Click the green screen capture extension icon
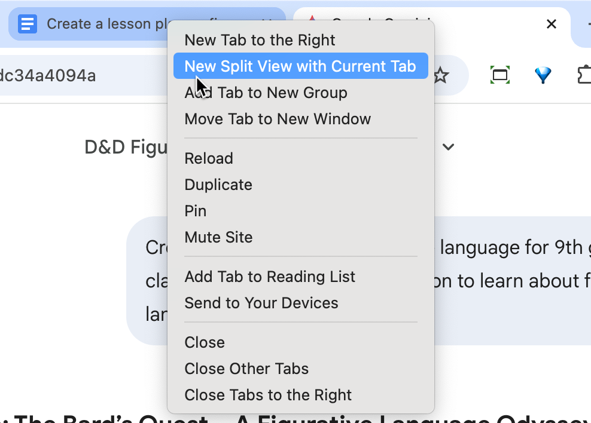Image resolution: width=591 pixels, height=423 pixels. 499,75
